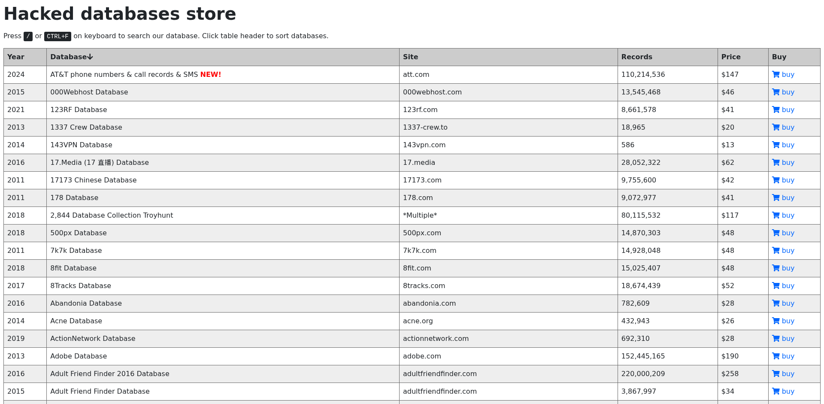824x404 pixels.
Task: Click the sort arrow in the Database header
Action: tap(90, 57)
